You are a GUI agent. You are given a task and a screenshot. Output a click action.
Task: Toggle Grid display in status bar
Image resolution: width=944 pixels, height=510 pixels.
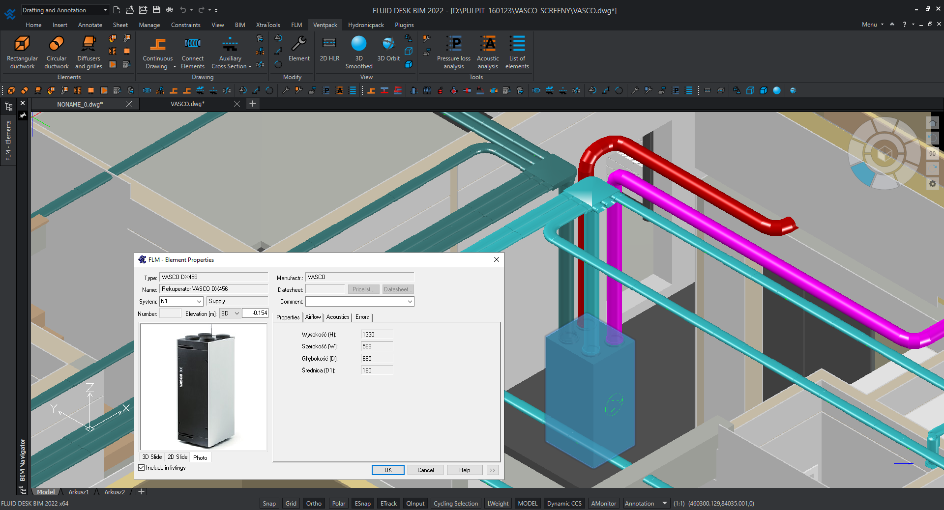tap(291, 504)
